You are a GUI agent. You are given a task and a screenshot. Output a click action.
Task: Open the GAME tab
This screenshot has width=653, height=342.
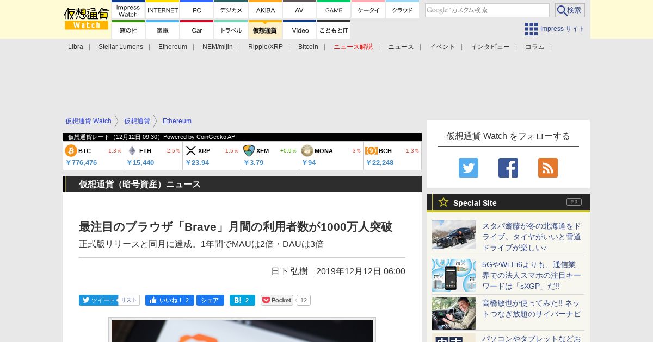point(334,10)
